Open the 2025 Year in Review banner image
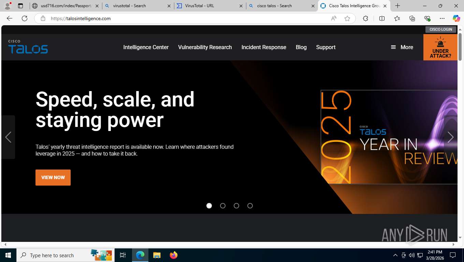Screen dimensions: 464x262 point(389,137)
